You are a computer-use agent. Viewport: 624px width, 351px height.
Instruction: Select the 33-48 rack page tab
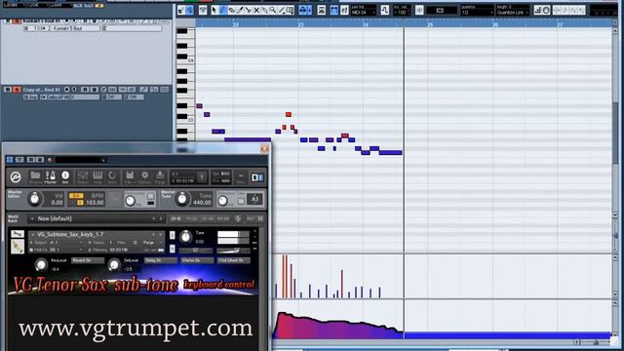coord(208,218)
